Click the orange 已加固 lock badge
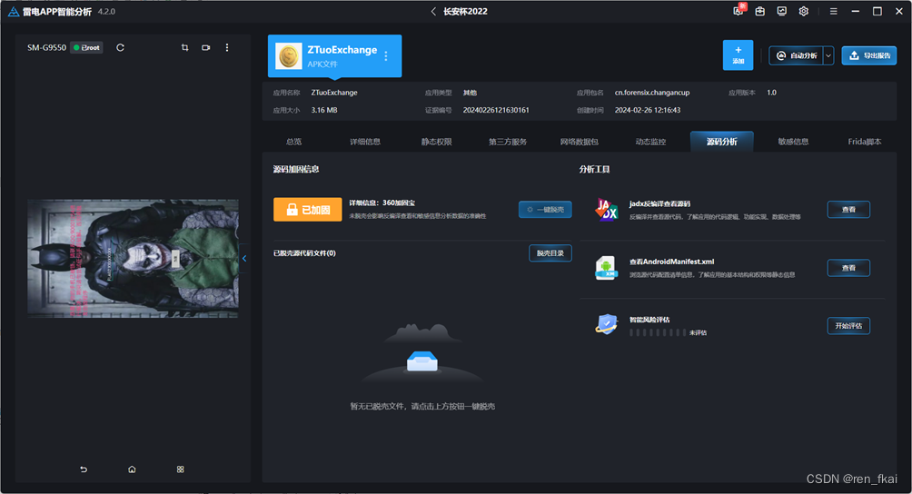The width and height of the screenshot is (912, 494). click(x=308, y=210)
